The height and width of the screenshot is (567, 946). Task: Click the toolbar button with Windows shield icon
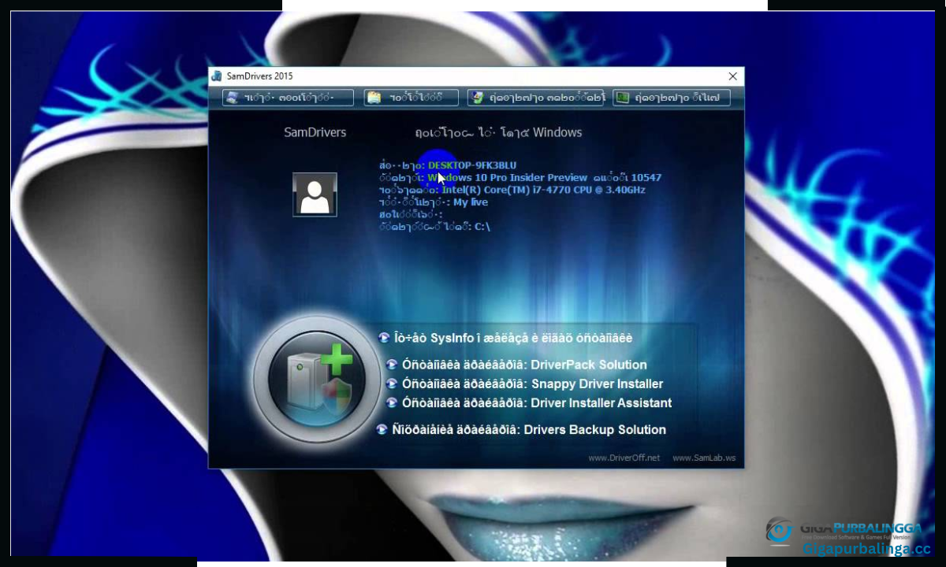point(536,98)
